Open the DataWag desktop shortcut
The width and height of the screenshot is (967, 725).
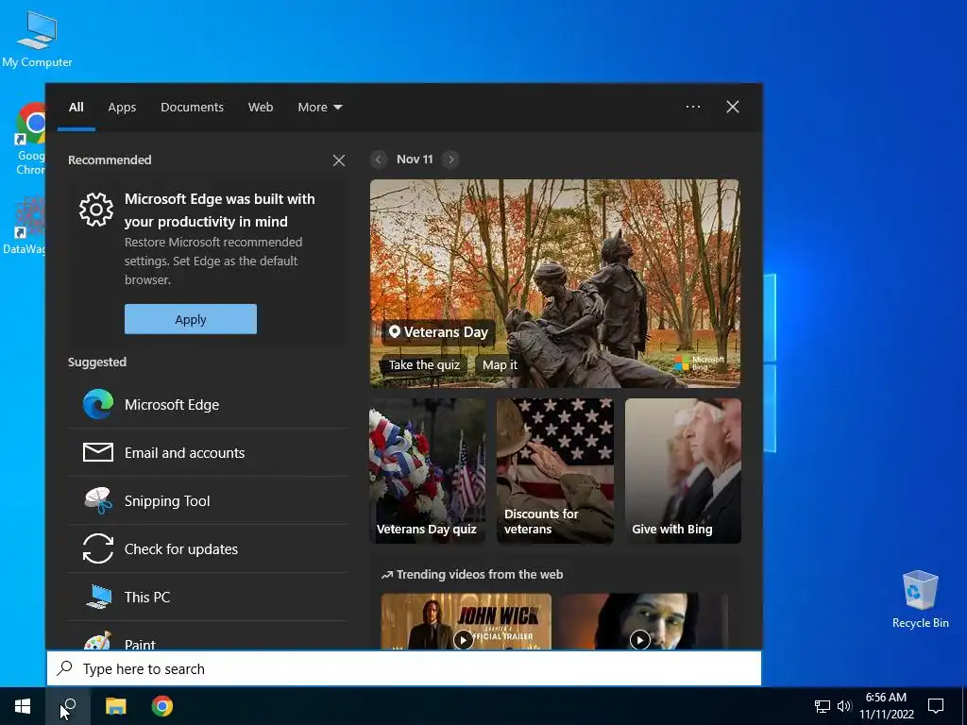click(25, 225)
